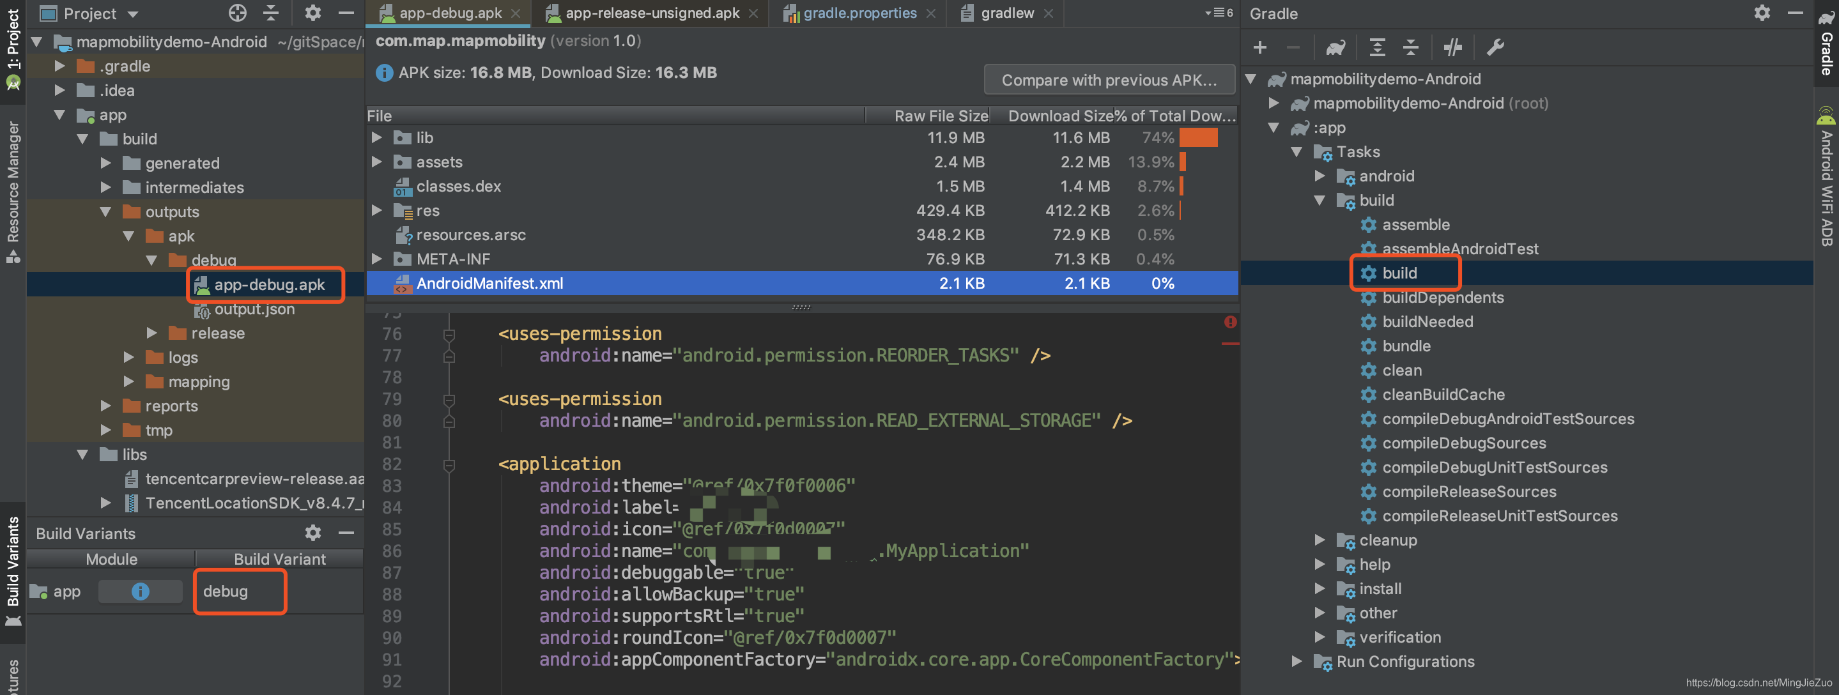The height and width of the screenshot is (695, 1839).
Task: Open the Gradle side tool tab
Action: (x=1826, y=42)
